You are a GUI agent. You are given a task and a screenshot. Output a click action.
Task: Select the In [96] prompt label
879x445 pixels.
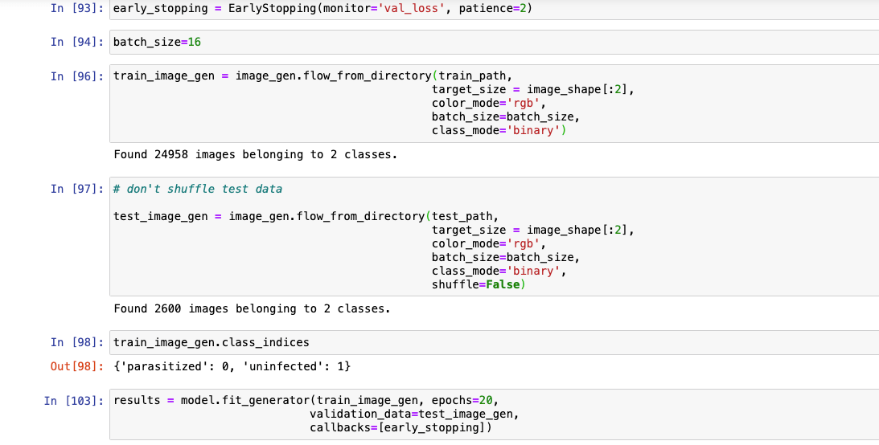click(x=76, y=76)
